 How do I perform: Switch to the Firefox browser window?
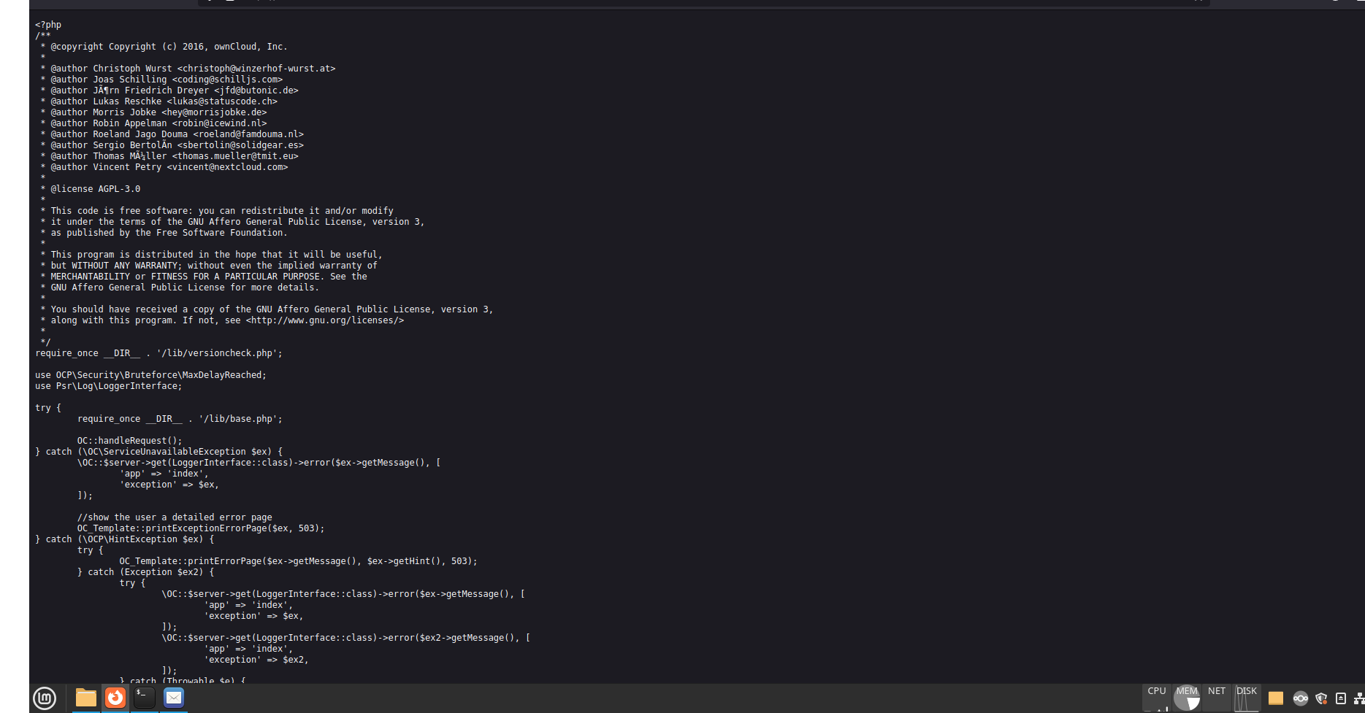tap(115, 698)
